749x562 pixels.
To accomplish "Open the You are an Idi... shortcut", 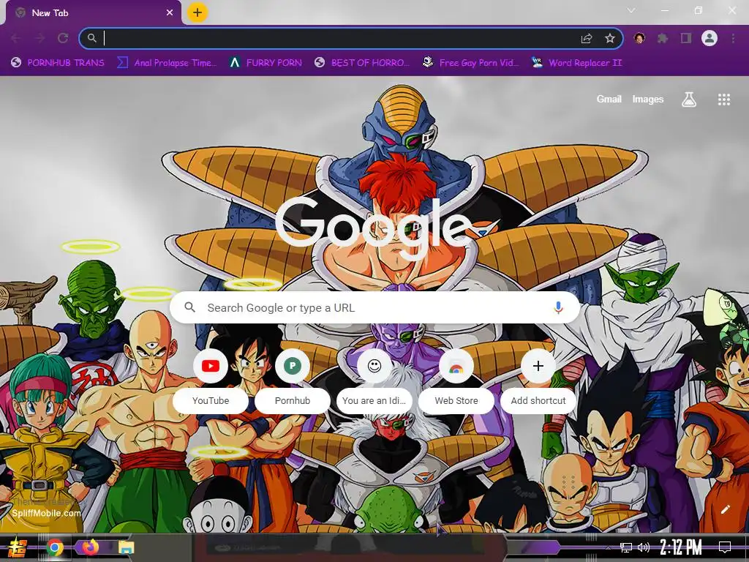I will (374, 380).
